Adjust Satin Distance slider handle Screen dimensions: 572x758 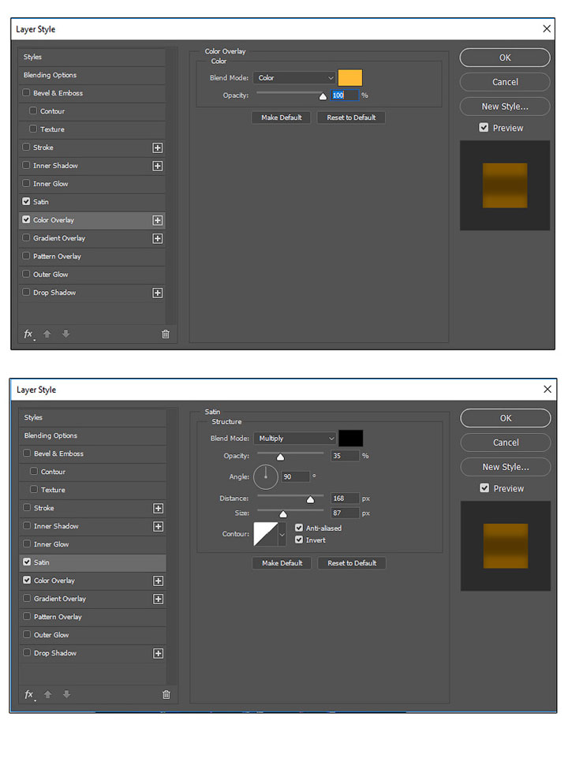(x=310, y=499)
